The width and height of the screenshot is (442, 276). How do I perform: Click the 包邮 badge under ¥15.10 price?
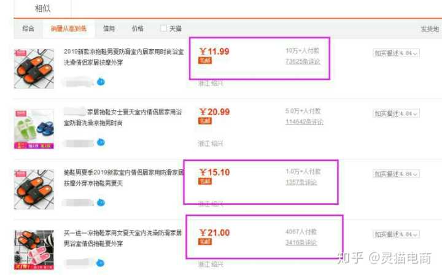pyautogui.click(x=205, y=182)
